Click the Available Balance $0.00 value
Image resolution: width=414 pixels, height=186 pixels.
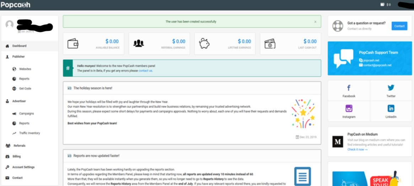112,41
